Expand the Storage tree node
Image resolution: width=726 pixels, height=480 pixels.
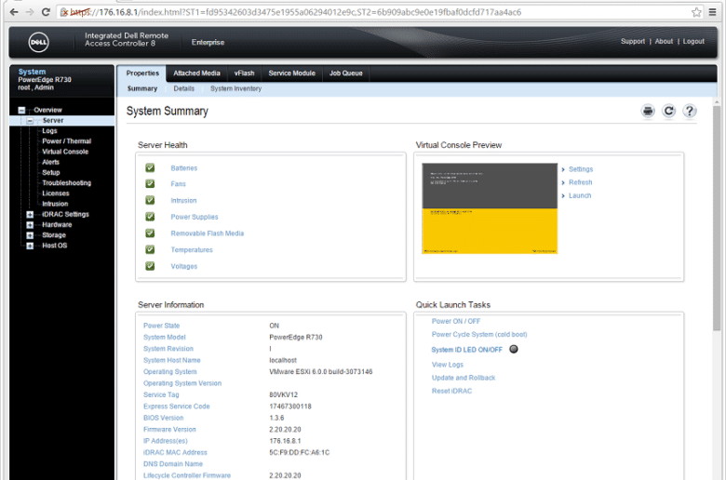pyautogui.click(x=30, y=235)
